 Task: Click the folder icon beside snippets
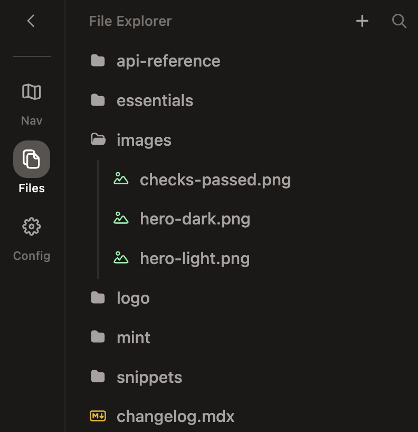pos(98,377)
